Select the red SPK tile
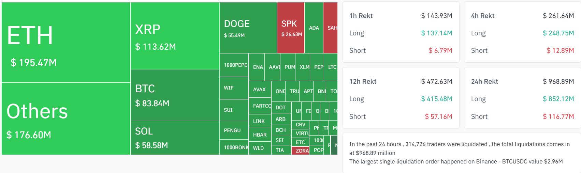 (291, 28)
